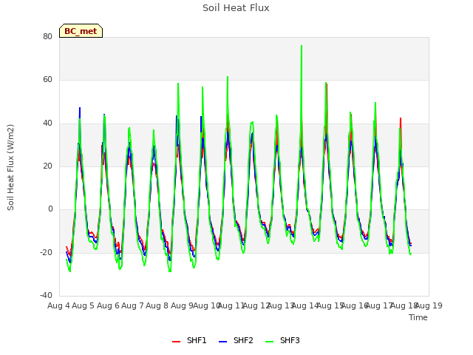Click the 60 y-axis tick label
The width and height of the screenshot is (473, 355).
pos(47,80)
